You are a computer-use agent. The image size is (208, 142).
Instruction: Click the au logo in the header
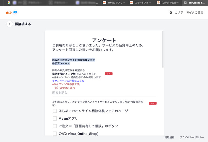coord(8,13)
